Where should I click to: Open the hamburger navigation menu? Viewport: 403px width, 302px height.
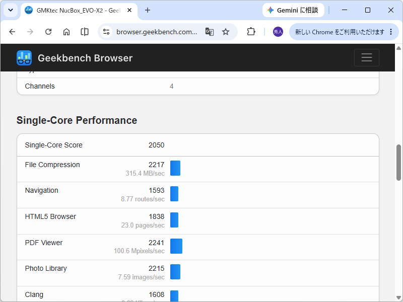(367, 57)
